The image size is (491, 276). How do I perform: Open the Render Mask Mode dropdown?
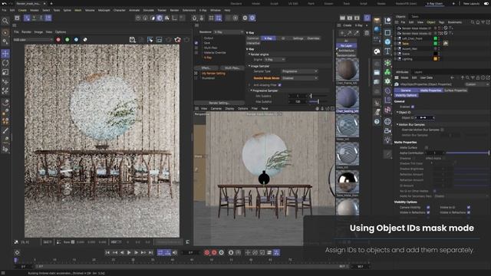pyautogui.click(x=300, y=78)
